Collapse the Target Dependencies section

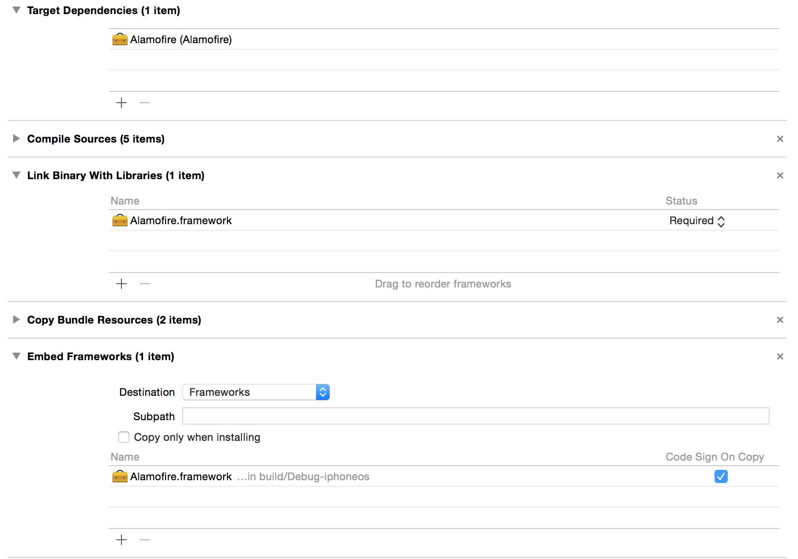click(16, 10)
